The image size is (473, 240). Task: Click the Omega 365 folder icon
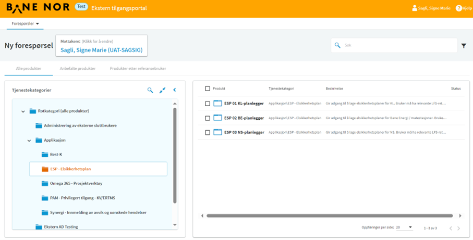[x=45, y=183]
